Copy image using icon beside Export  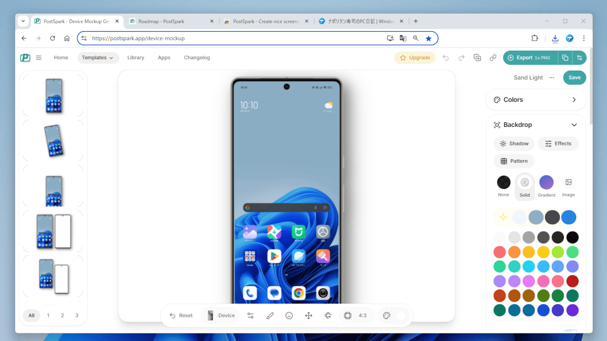click(x=565, y=58)
